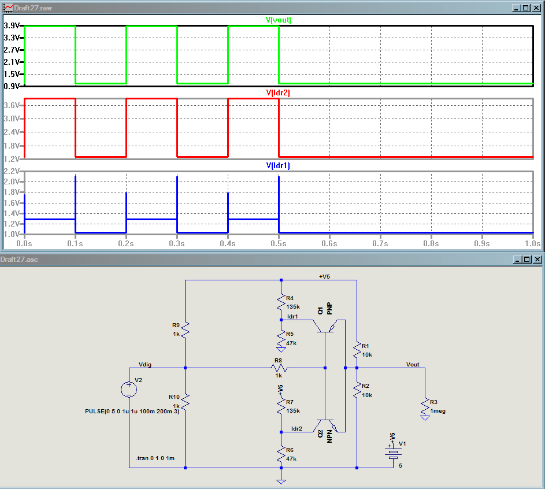This screenshot has height=489, width=545.
Task: Click the Vout net label
Action: tap(413, 364)
